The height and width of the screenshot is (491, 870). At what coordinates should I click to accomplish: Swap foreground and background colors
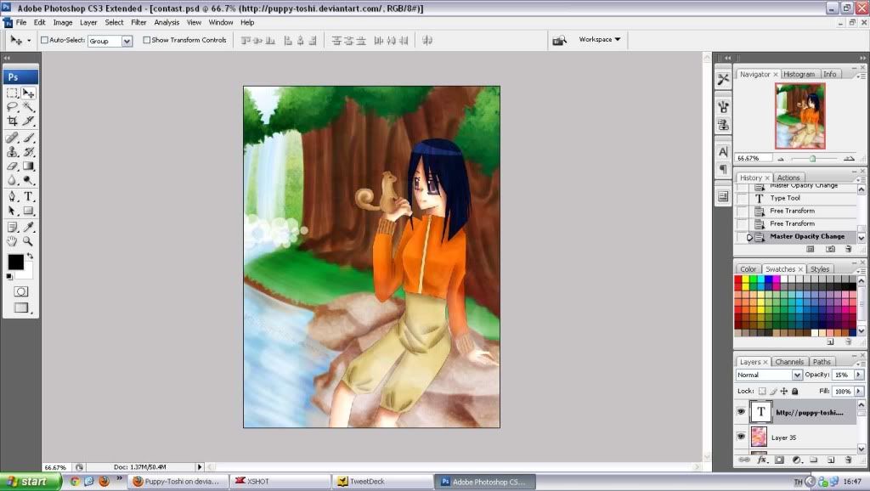coord(30,256)
